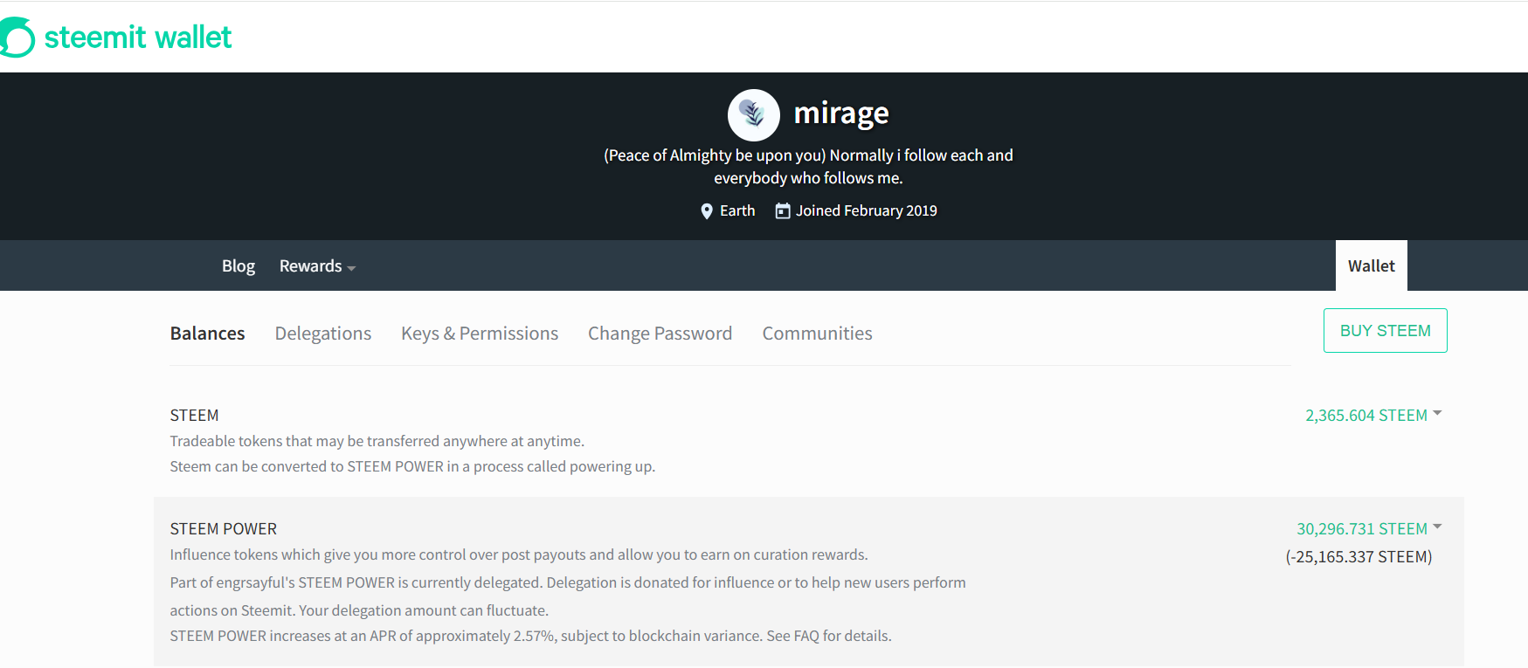Click the 'Steem can be converted' description line
The height and width of the screenshot is (668, 1528).
click(x=412, y=466)
